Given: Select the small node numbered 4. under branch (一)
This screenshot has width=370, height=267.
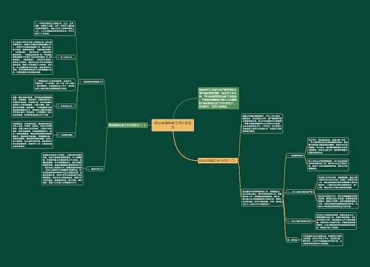Looking at the screenshot, I should [66, 106].
